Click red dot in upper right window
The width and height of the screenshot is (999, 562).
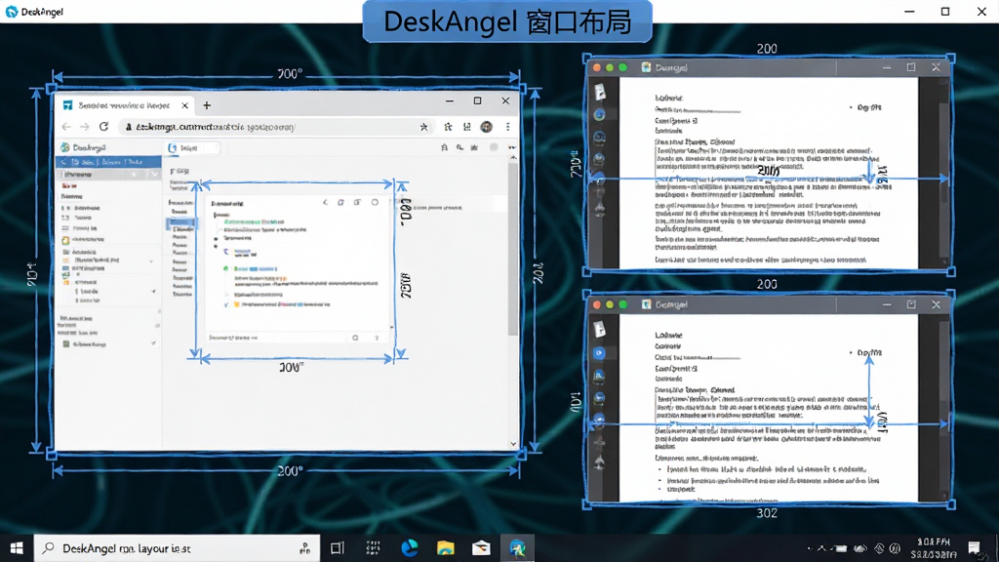(597, 67)
